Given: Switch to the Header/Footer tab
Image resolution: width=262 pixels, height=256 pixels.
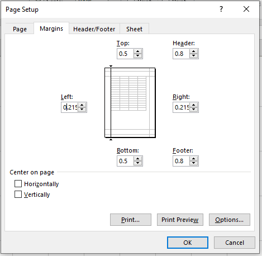Looking at the screenshot, I should pyautogui.click(x=94, y=29).
